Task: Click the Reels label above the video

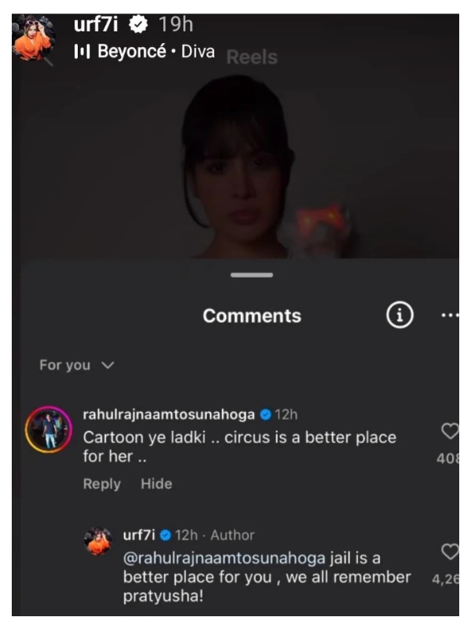Action: [x=251, y=57]
